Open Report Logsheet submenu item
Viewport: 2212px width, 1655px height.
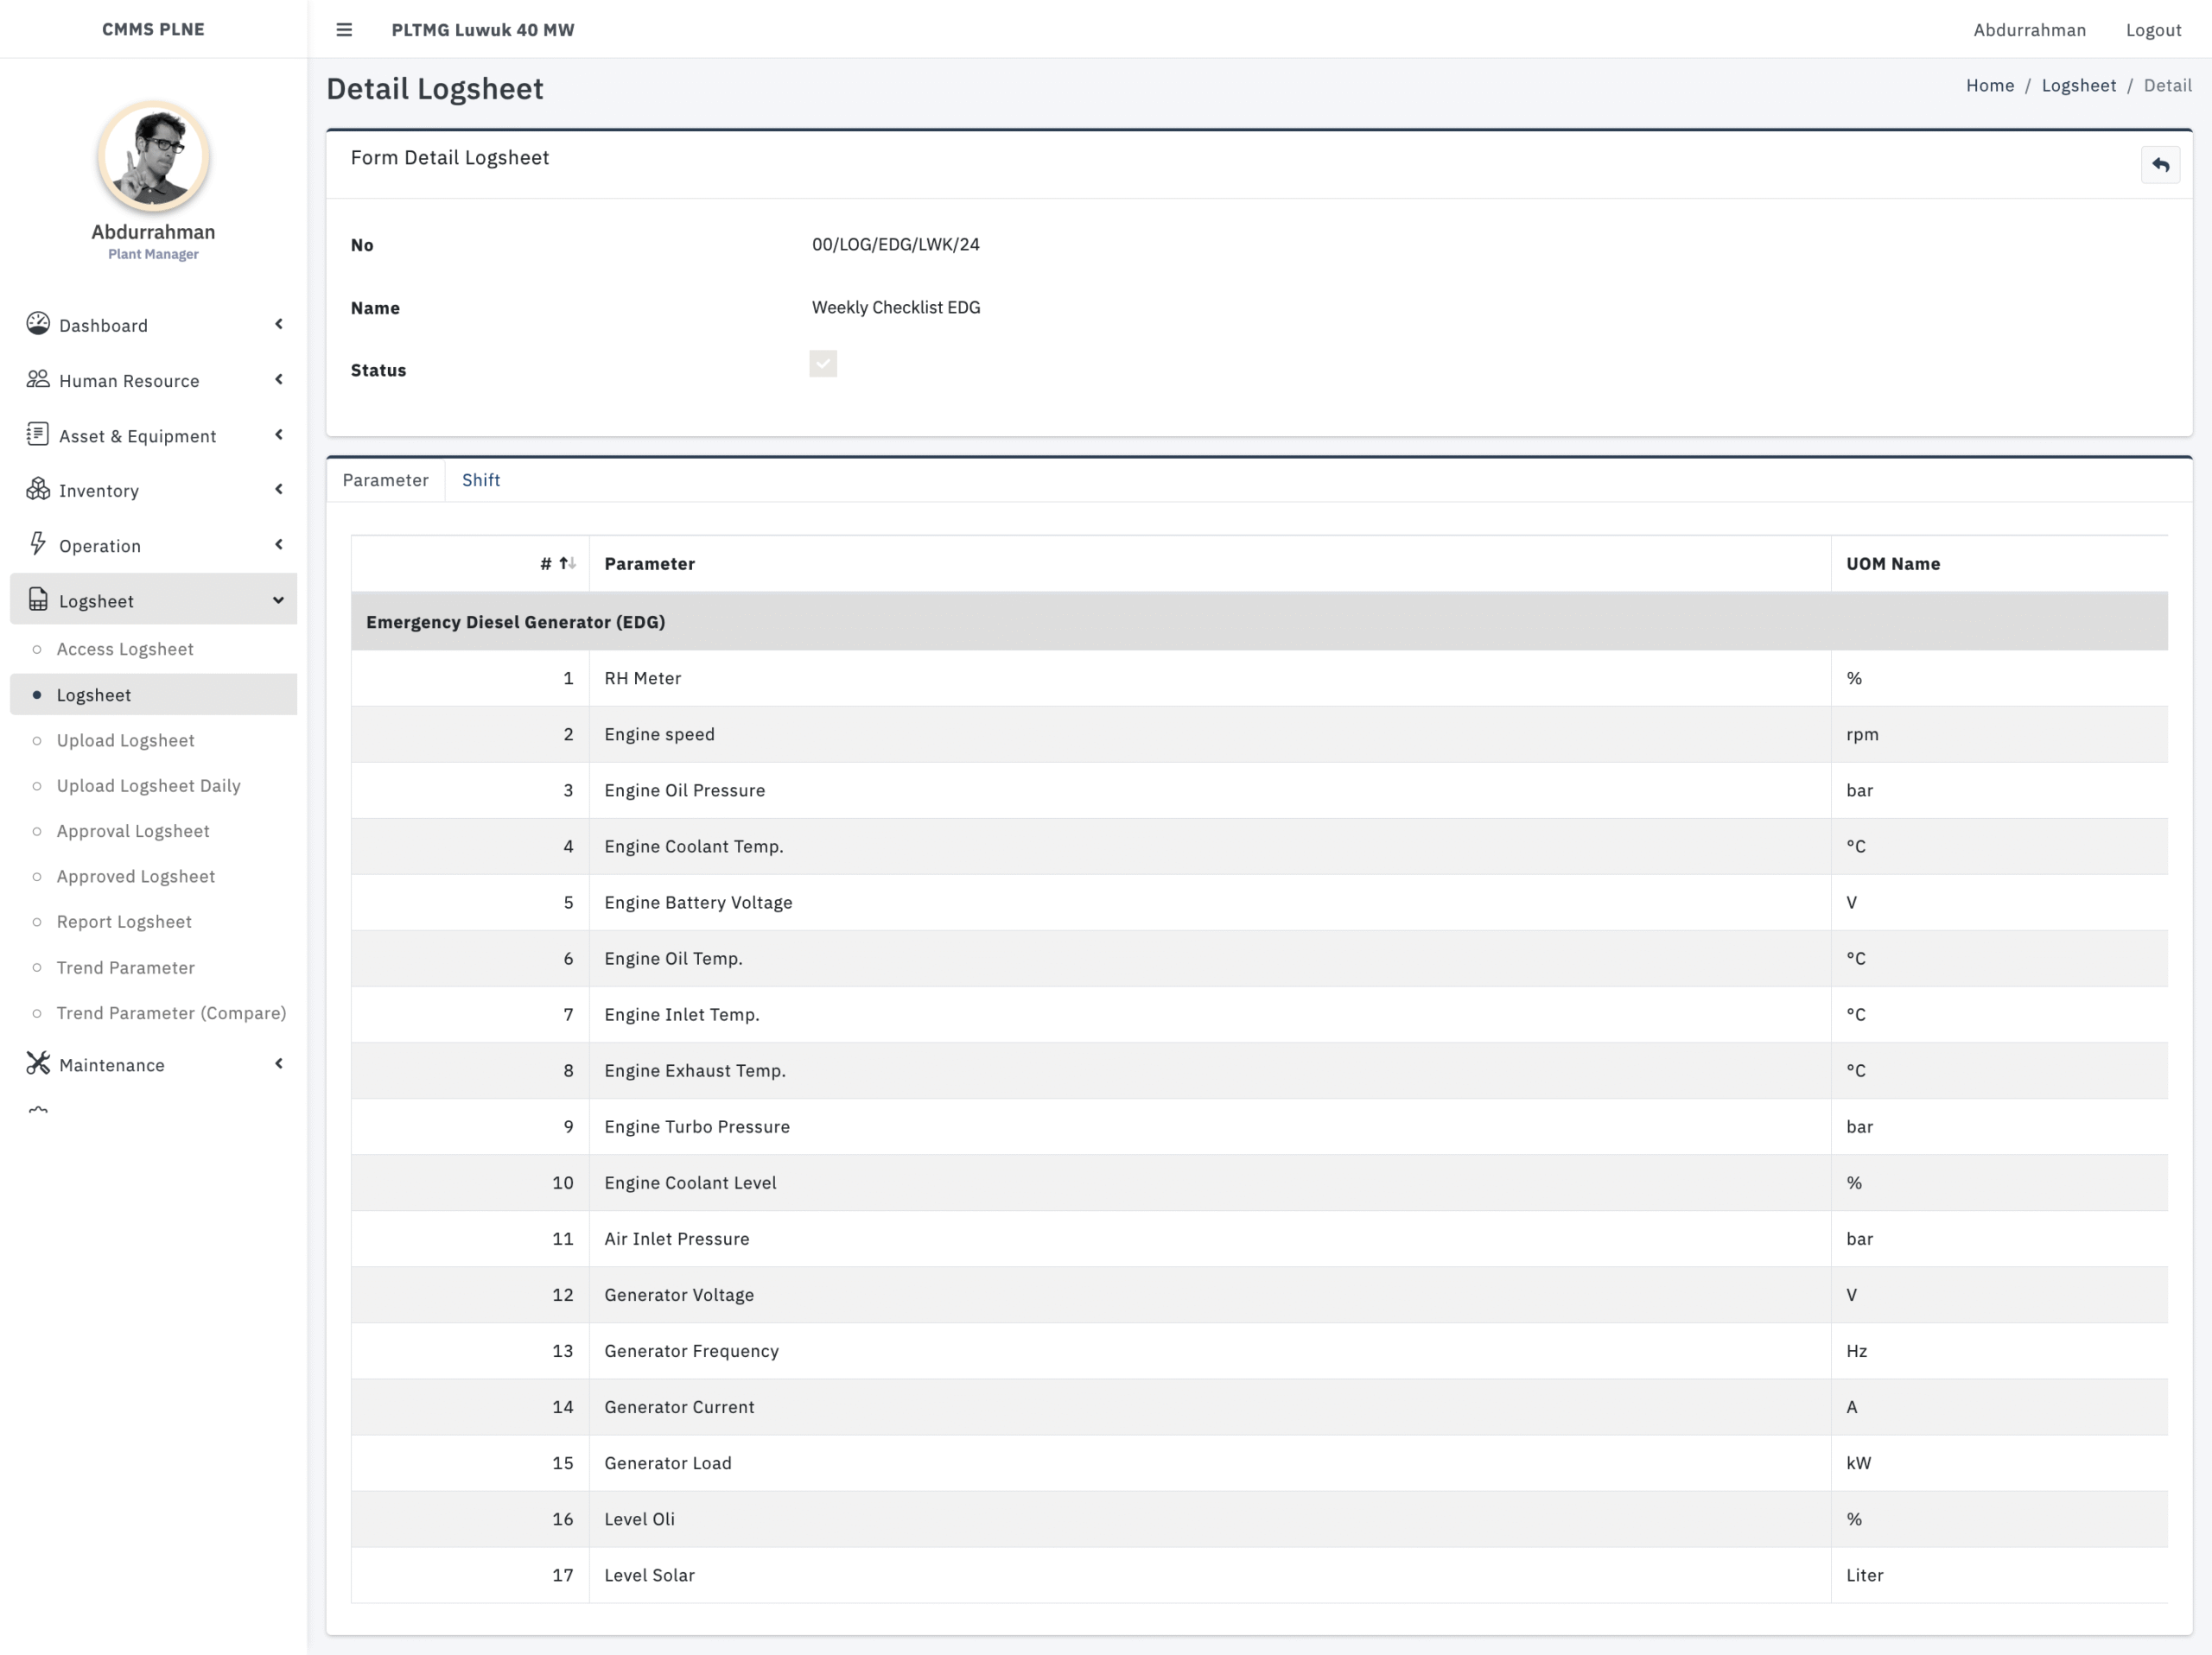(x=153, y=922)
